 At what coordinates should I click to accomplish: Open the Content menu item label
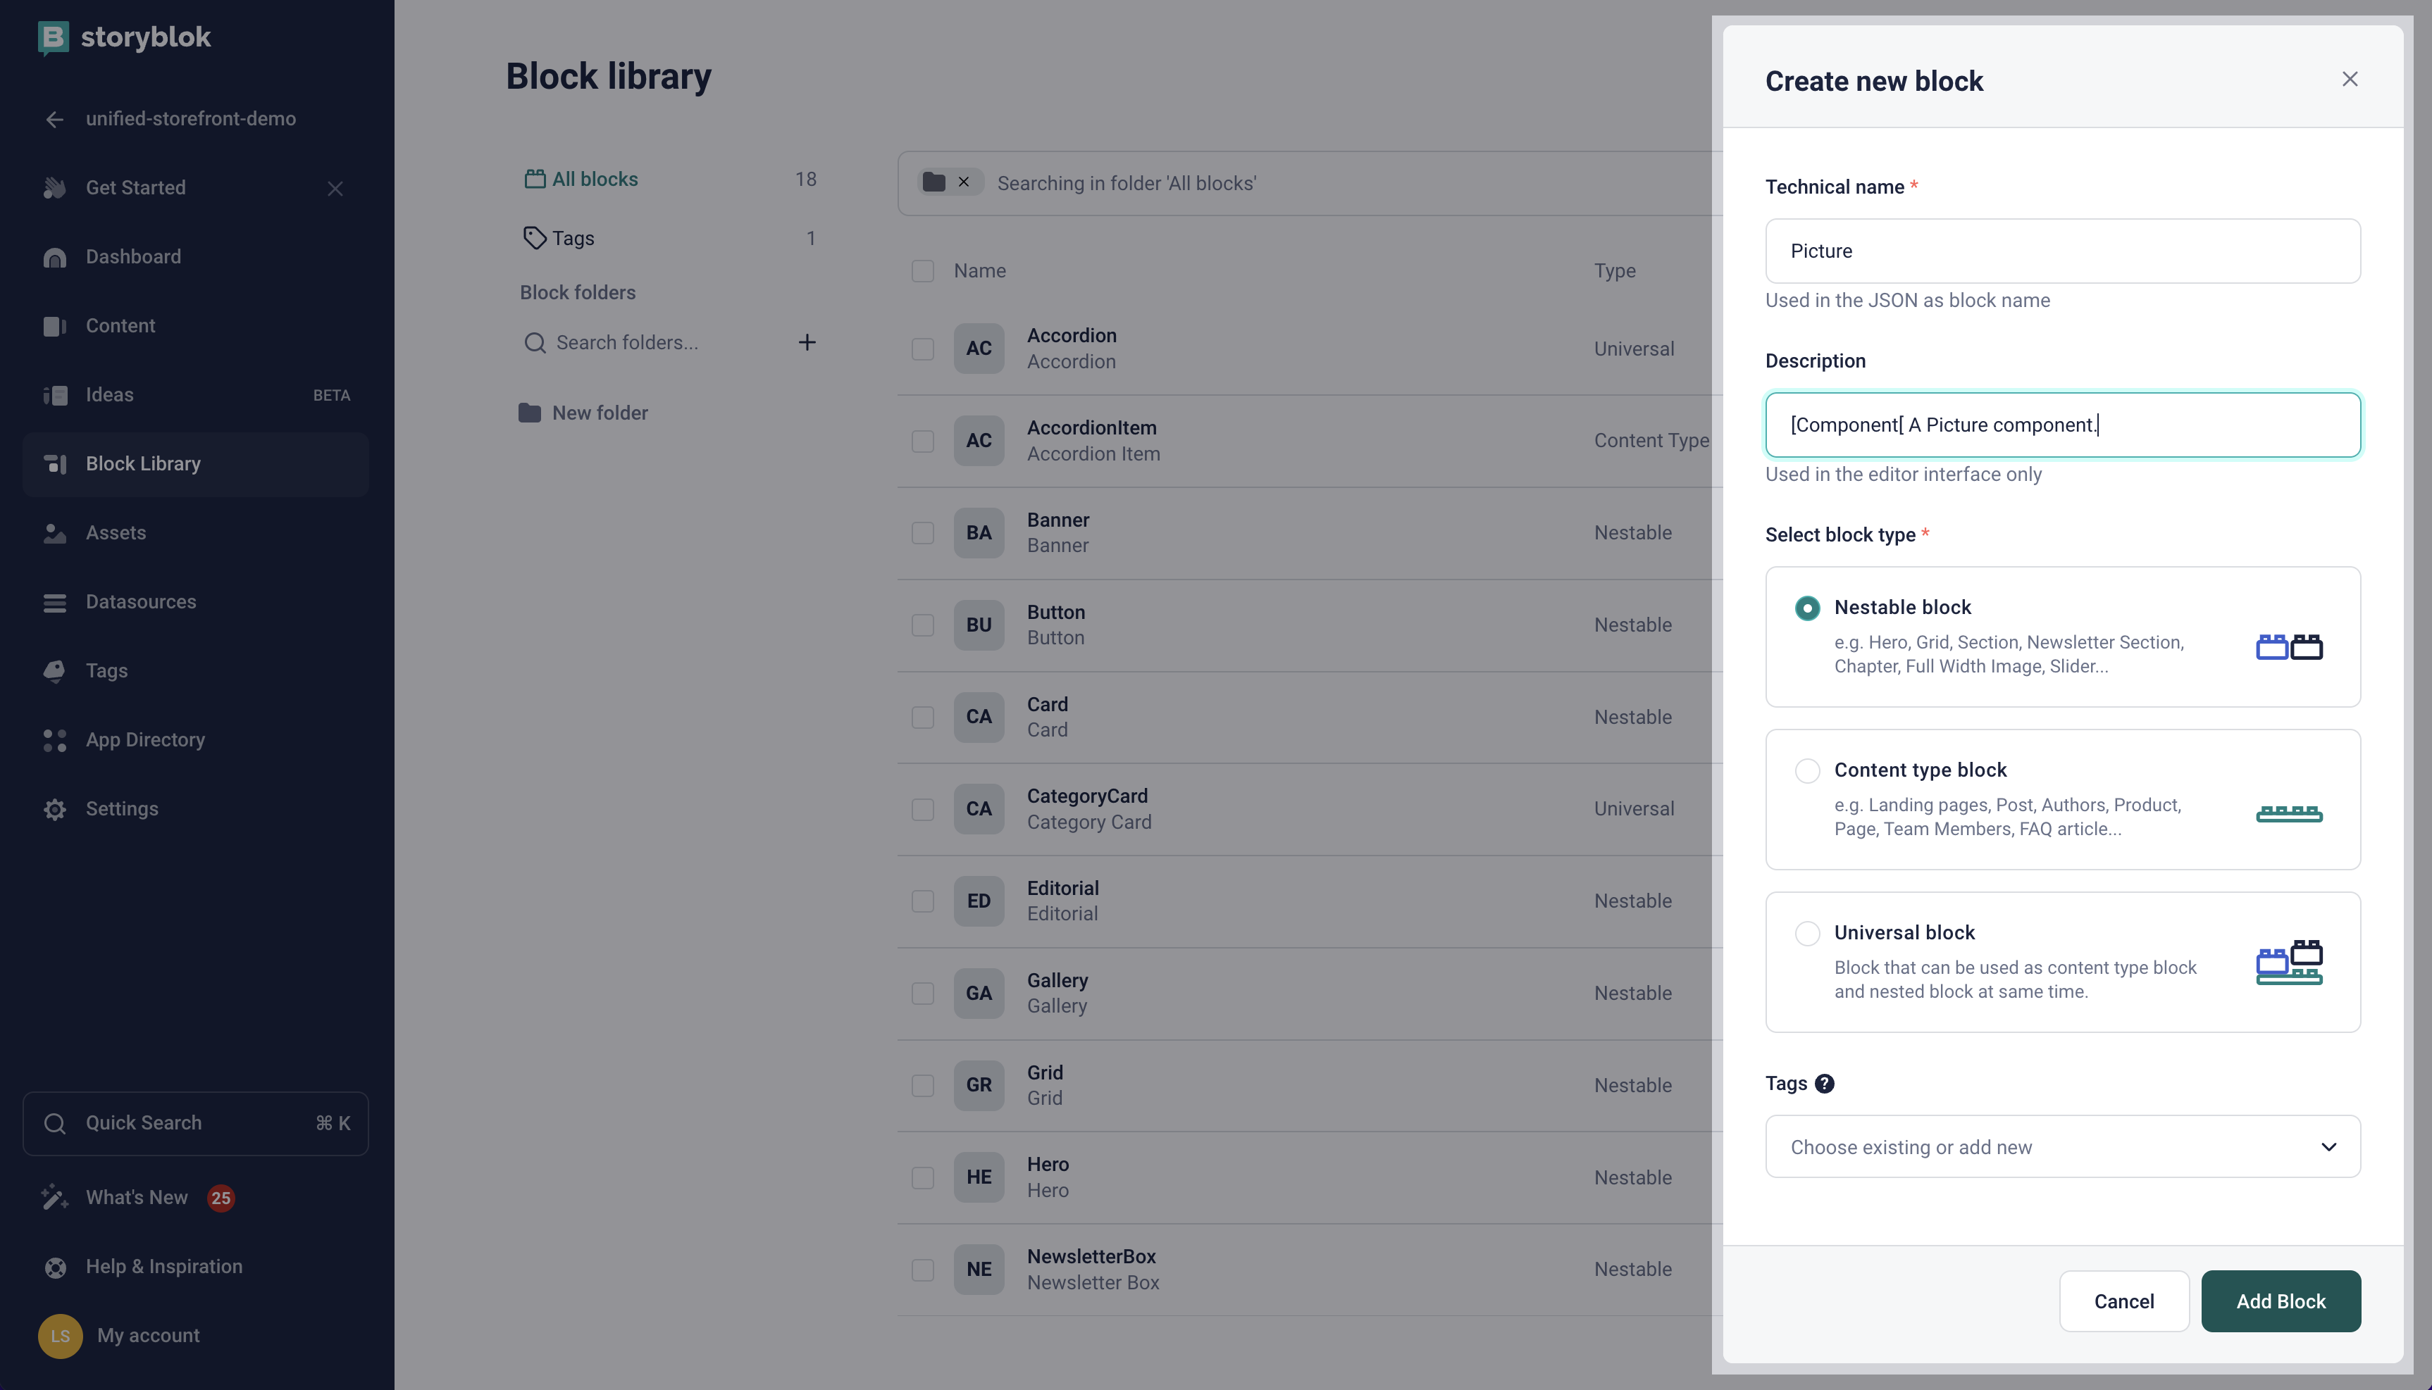(x=120, y=325)
